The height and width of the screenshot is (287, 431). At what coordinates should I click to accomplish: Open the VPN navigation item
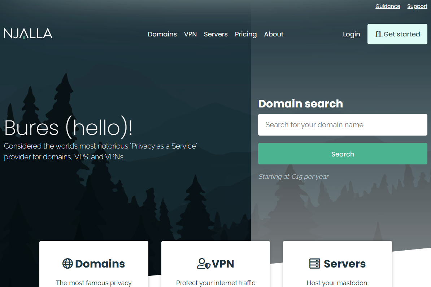[190, 34]
